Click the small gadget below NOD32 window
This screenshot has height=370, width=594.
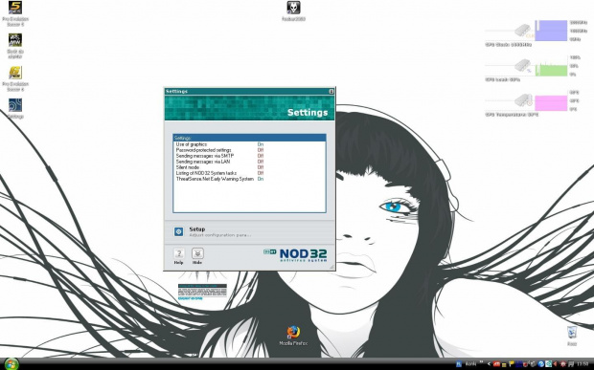pos(202,293)
